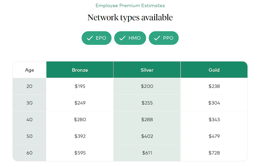Click the Age column header
257x167 pixels.
[x=29, y=70]
